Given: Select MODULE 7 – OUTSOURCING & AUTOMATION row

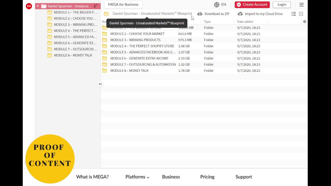Looking at the screenshot, I should tap(204, 65).
